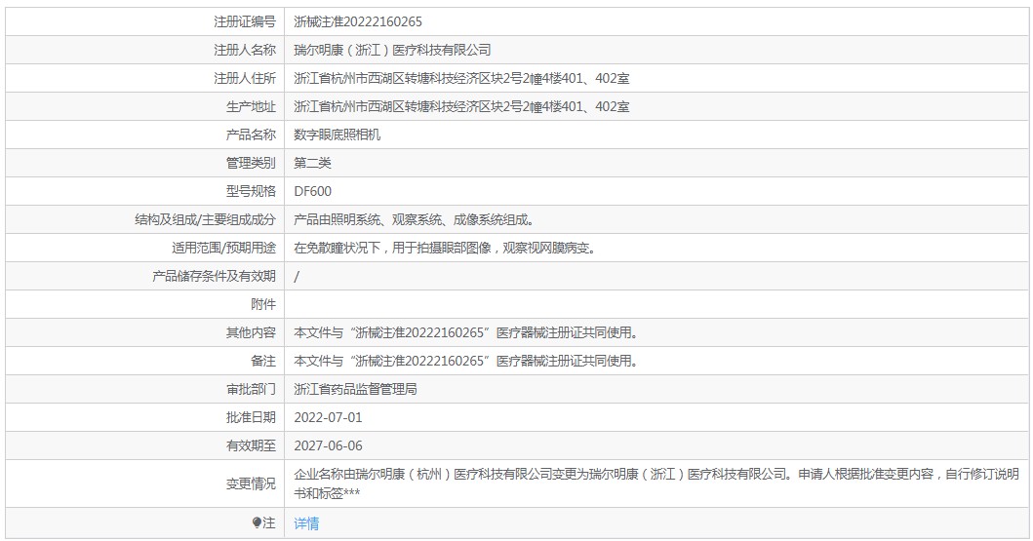Click the company name 瑞尔明康（浙江）医疗科技有限公司
The width and height of the screenshot is (1033, 541).
click(x=392, y=50)
